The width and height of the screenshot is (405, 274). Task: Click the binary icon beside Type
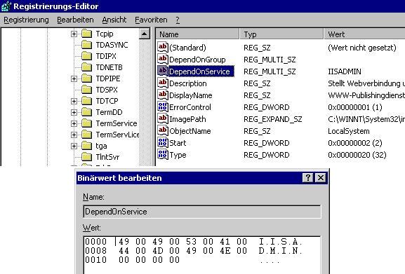click(163, 154)
